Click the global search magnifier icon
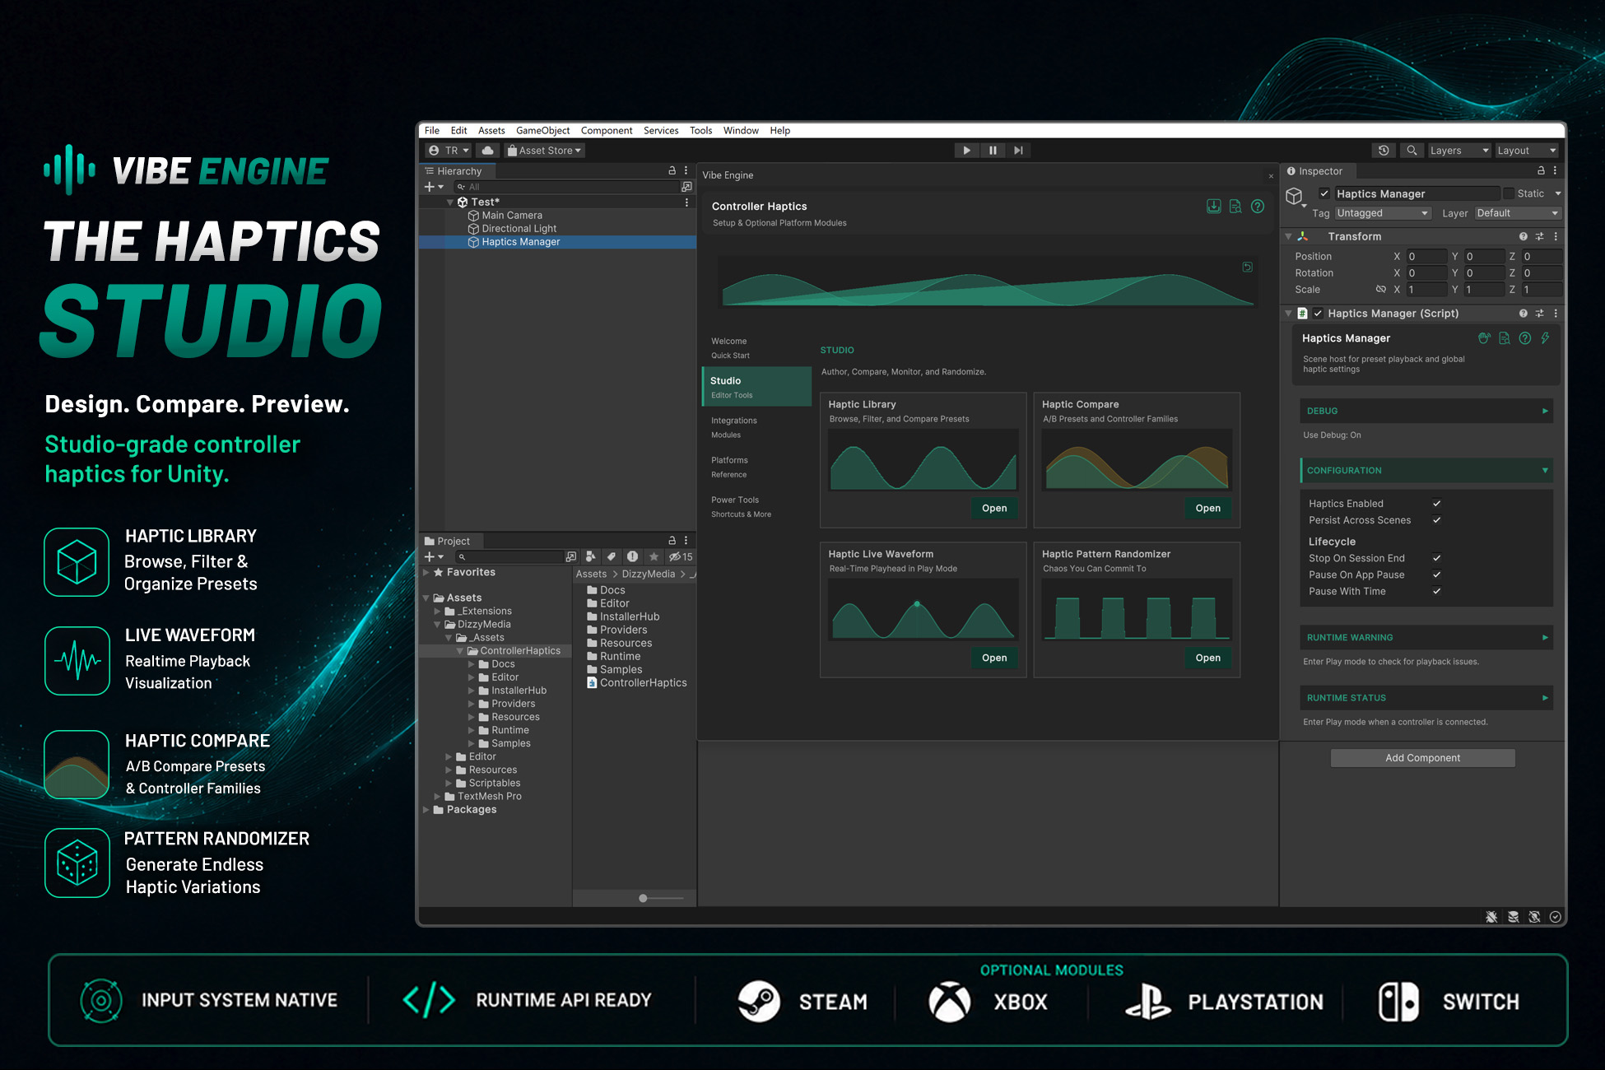Viewport: 1605px width, 1070px height. (1412, 151)
